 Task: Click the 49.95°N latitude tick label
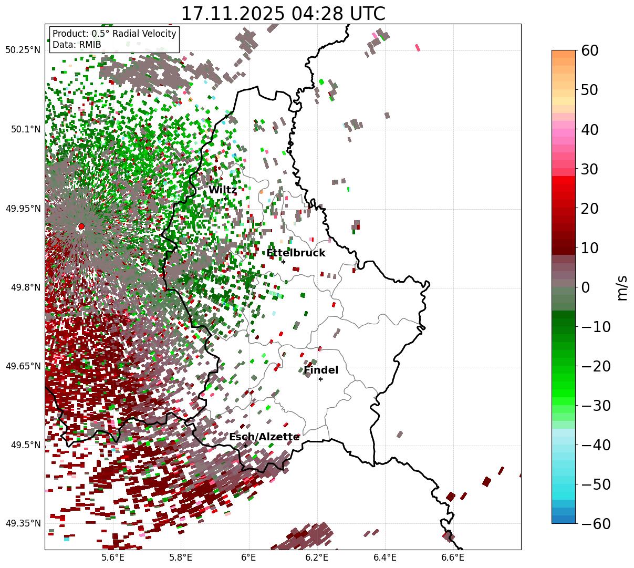click(23, 209)
